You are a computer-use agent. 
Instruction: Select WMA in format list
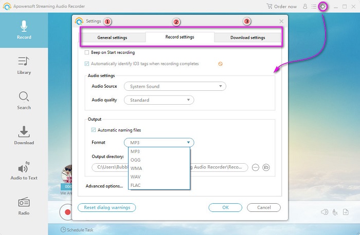coord(159,168)
